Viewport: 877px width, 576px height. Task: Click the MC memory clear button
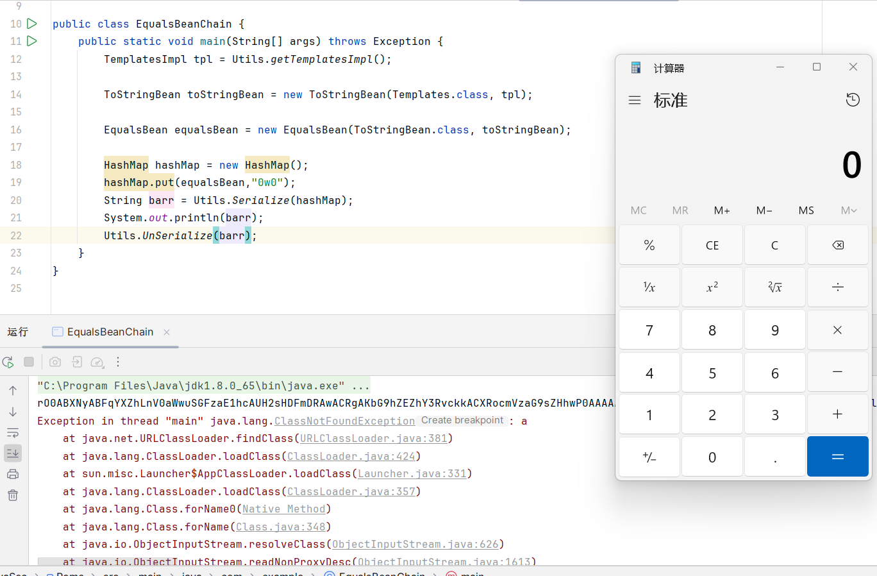[x=639, y=210]
